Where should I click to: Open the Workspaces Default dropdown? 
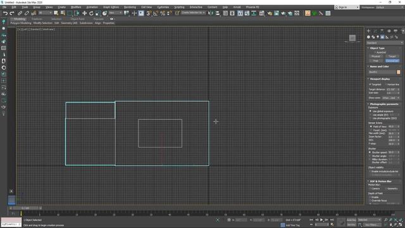[389, 7]
